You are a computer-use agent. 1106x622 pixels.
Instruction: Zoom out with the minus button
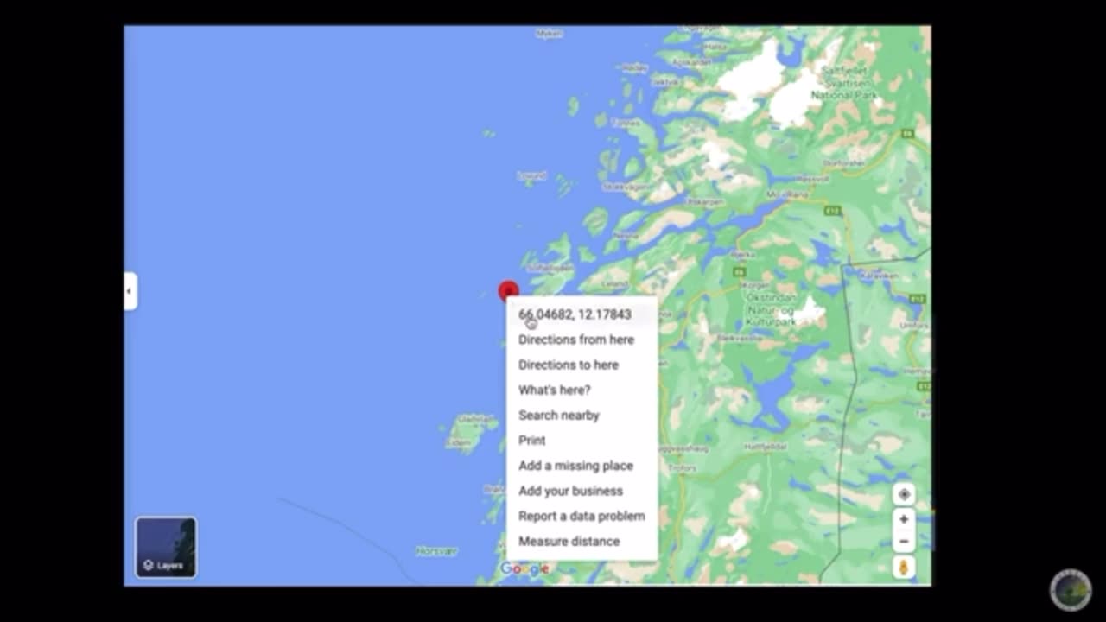click(904, 542)
